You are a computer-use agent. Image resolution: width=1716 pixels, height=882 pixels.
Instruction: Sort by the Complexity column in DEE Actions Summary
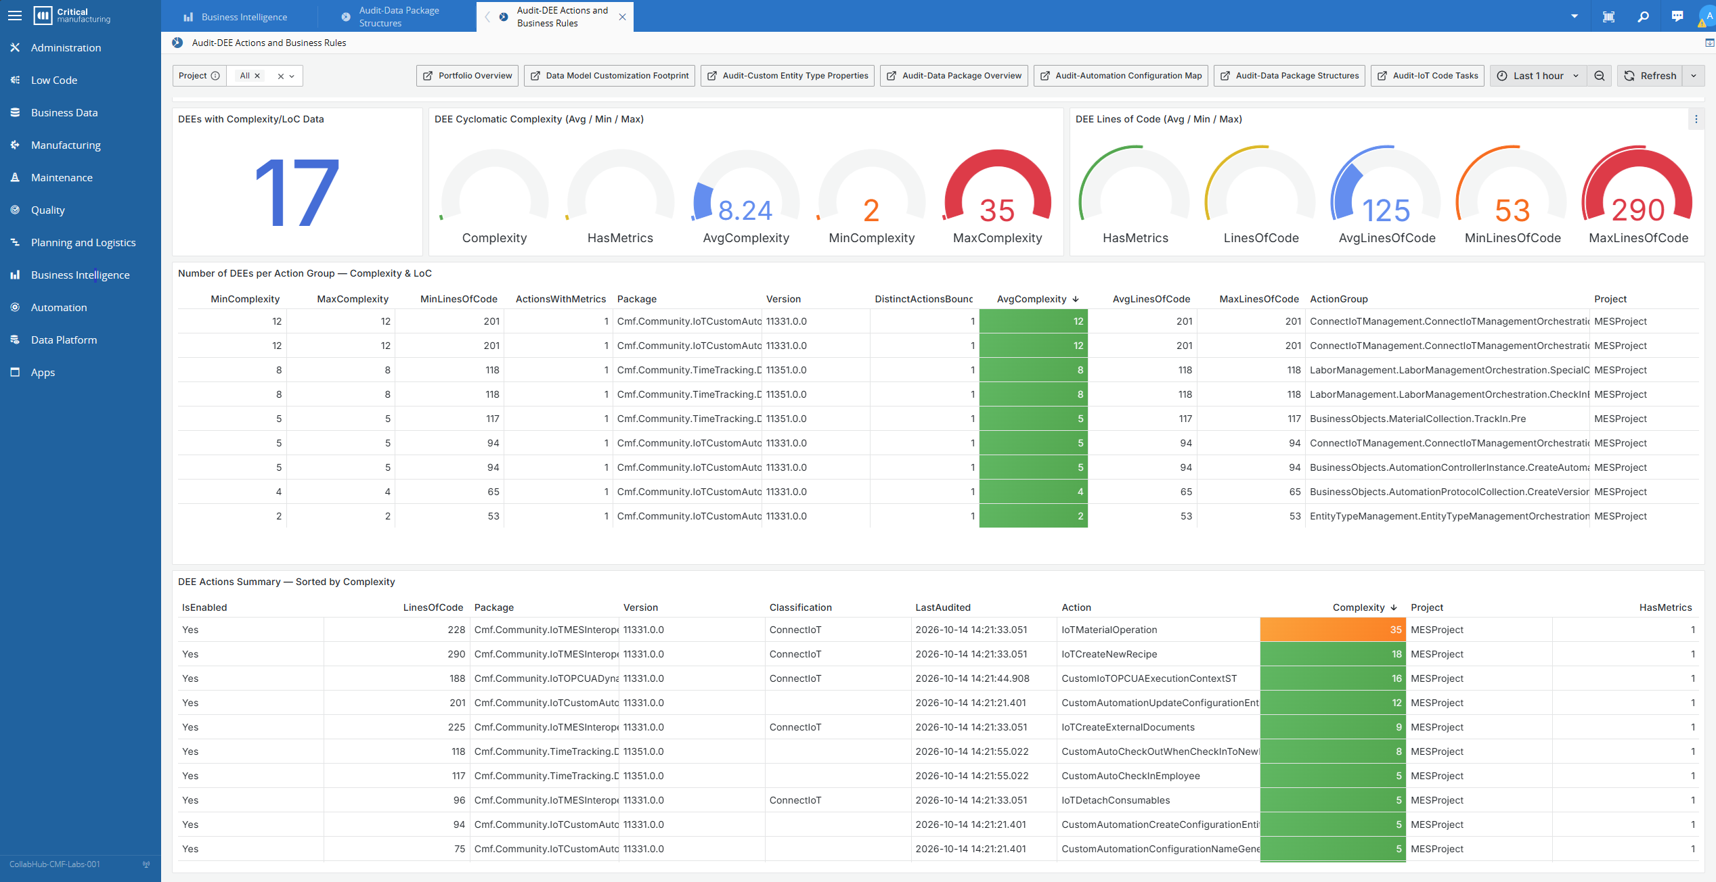click(x=1358, y=607)
